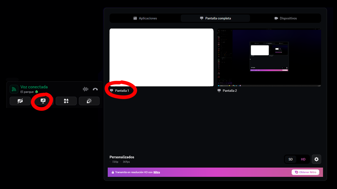Viewport: 337px width, 189px height.
Task: Select the Pantalla 2 thumbnail
Action: click(269, 57)
